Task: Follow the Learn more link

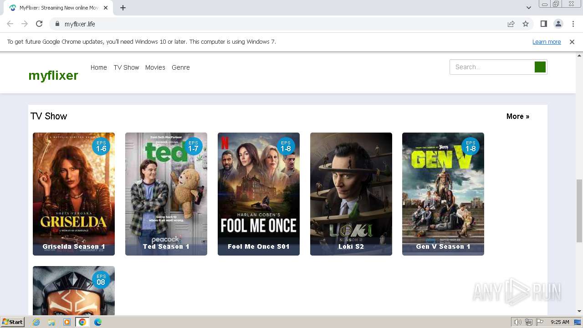Action: coord(547,41)
